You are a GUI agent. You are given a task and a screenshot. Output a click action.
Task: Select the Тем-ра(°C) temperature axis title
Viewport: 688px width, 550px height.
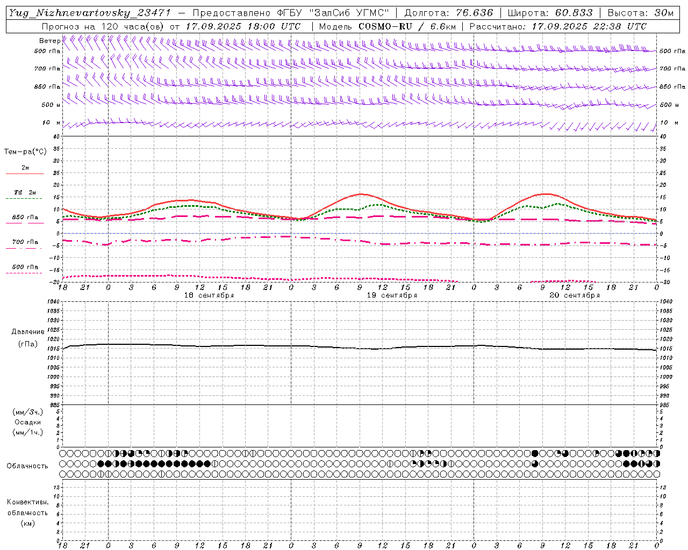pyautogui.click(x=25, y=152)
